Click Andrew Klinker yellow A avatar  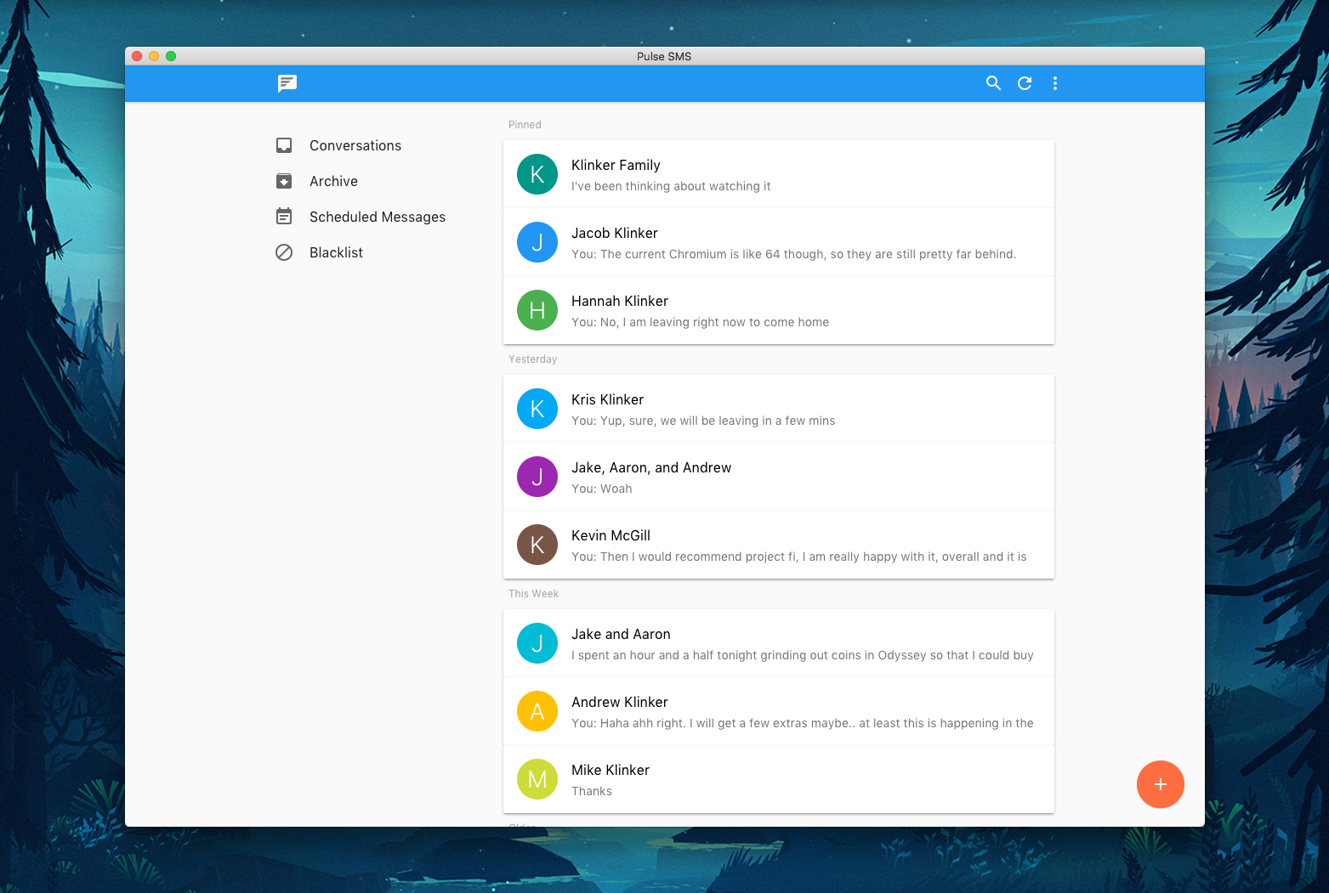(x=537, y=711)
